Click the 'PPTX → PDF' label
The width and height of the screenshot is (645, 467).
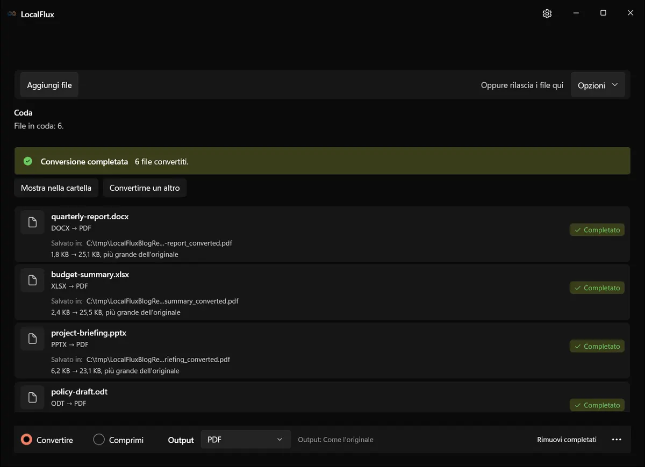pos(70,345)
